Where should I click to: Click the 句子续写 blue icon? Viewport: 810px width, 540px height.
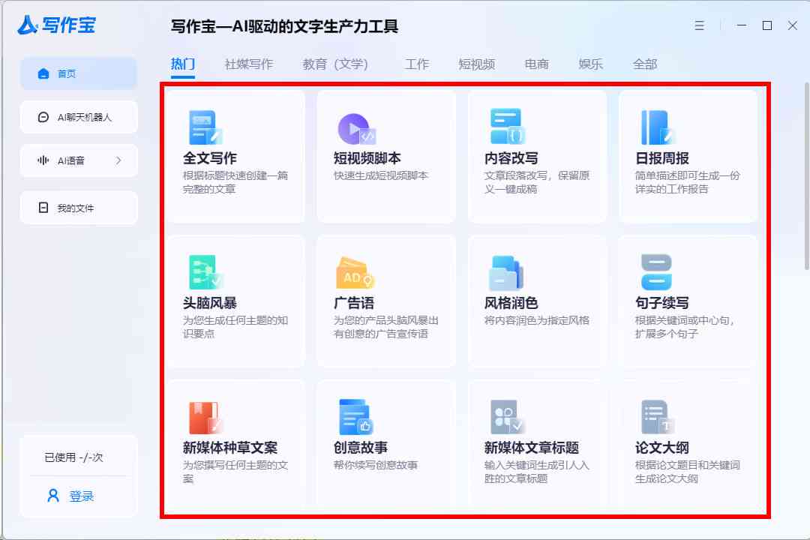[x=656, y=272]
